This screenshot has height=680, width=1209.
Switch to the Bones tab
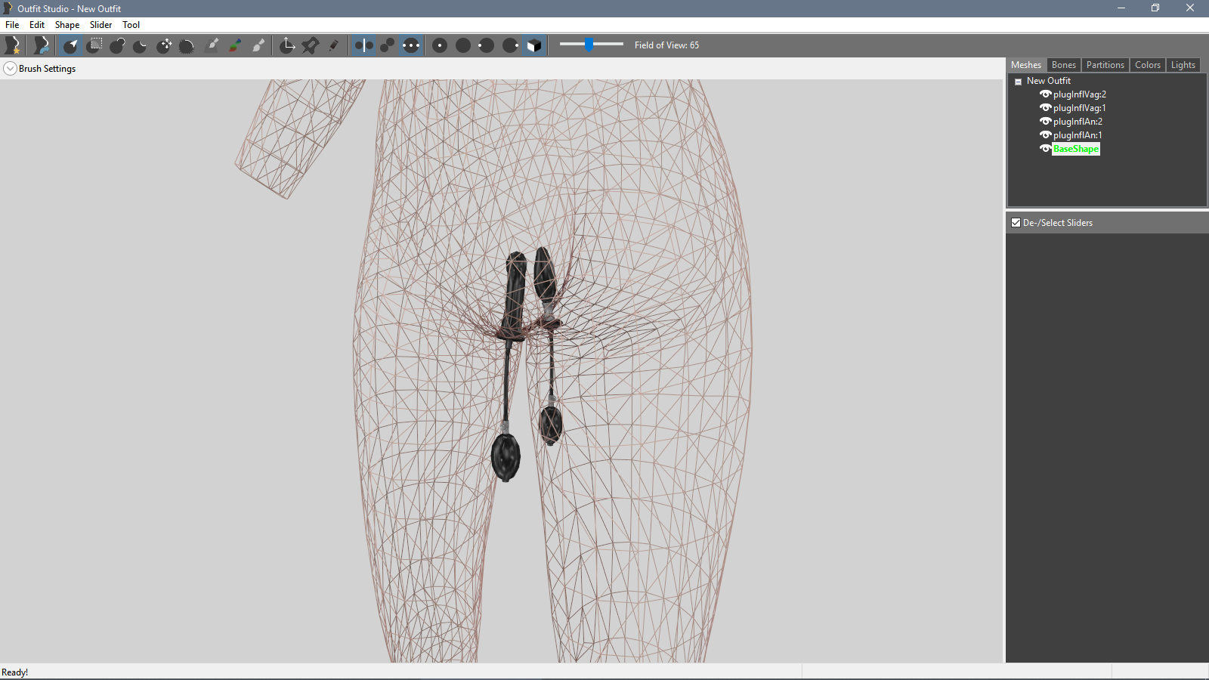[x=1063, y=65]
